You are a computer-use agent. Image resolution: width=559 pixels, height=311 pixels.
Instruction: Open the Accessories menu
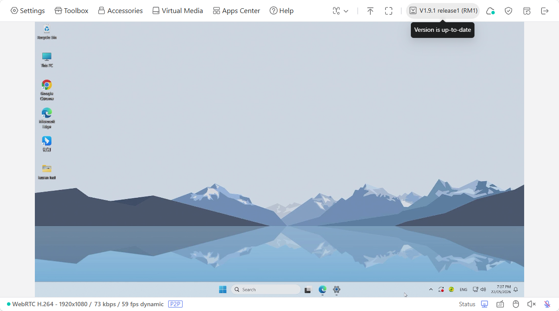[120, 10]
